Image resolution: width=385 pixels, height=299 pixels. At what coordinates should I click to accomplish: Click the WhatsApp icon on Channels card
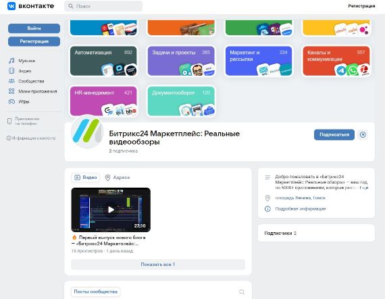point(353,70)
